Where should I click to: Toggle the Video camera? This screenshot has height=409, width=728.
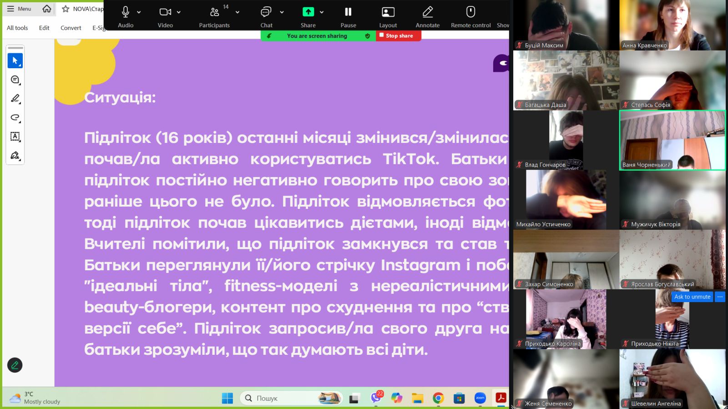pyautogui.click(x=165, y=16)
